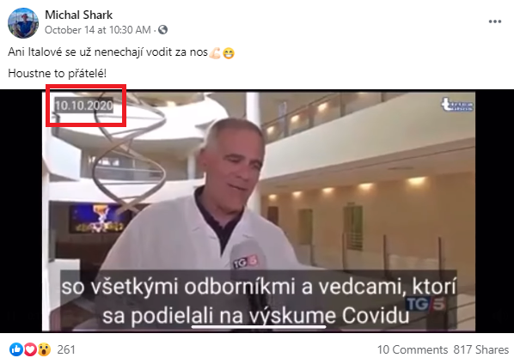View the 10 Comments link
The width and height of the screenshot is (514, 358).
click(x=413, y=349)
